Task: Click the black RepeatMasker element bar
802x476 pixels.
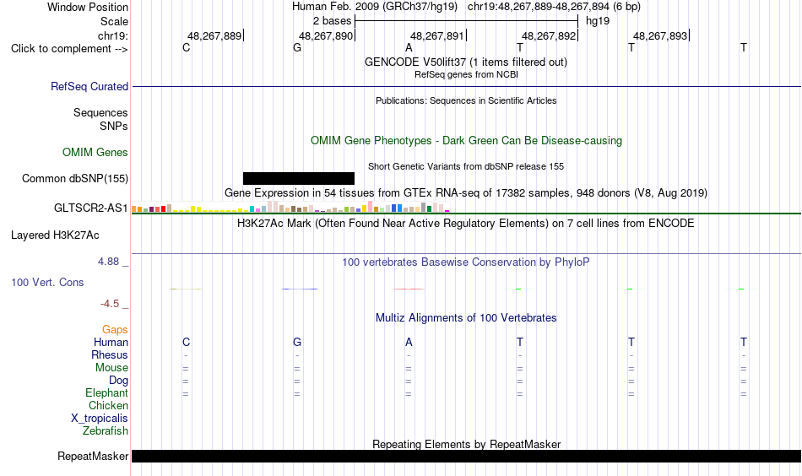Action: pyautogui.click(x=466, y=456)
